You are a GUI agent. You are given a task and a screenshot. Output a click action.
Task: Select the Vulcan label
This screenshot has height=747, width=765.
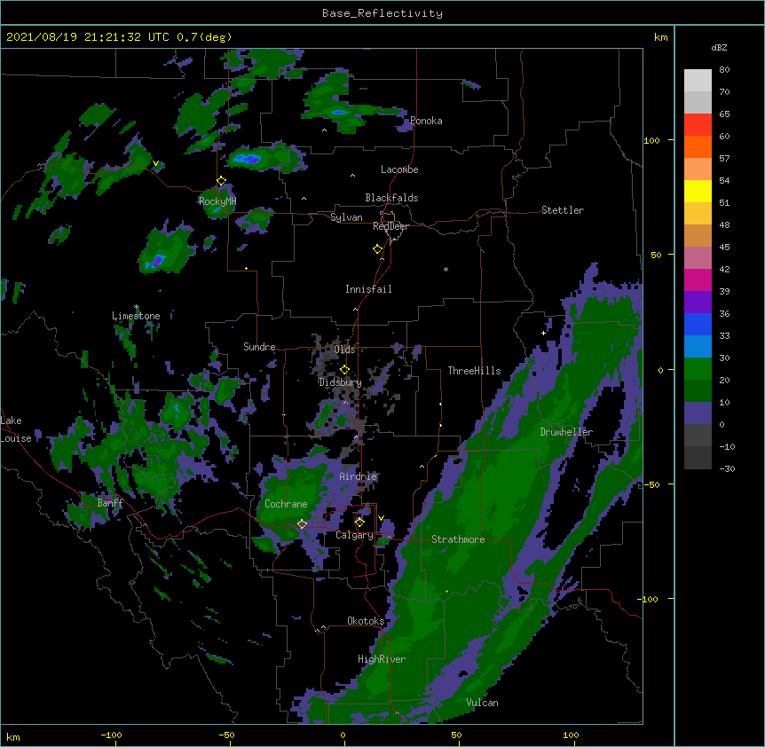click(482, 703)
